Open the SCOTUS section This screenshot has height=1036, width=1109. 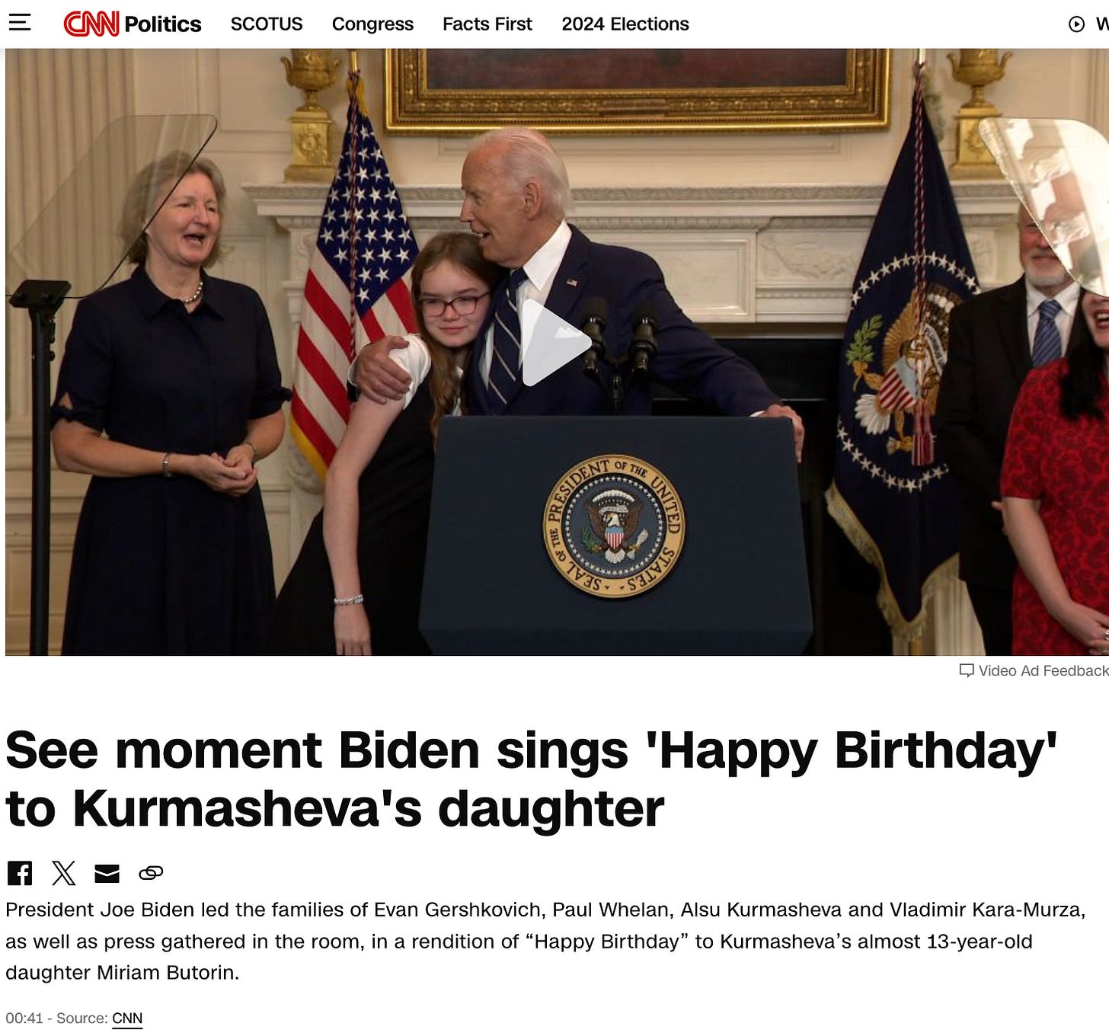pyautogui.click(x=267, y=24)
